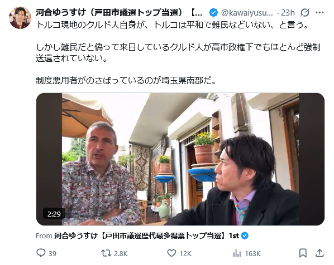This screenshot has height=265, width=334.
Task: Open the three-dot more options menu
Action: (x=319, y=13)
